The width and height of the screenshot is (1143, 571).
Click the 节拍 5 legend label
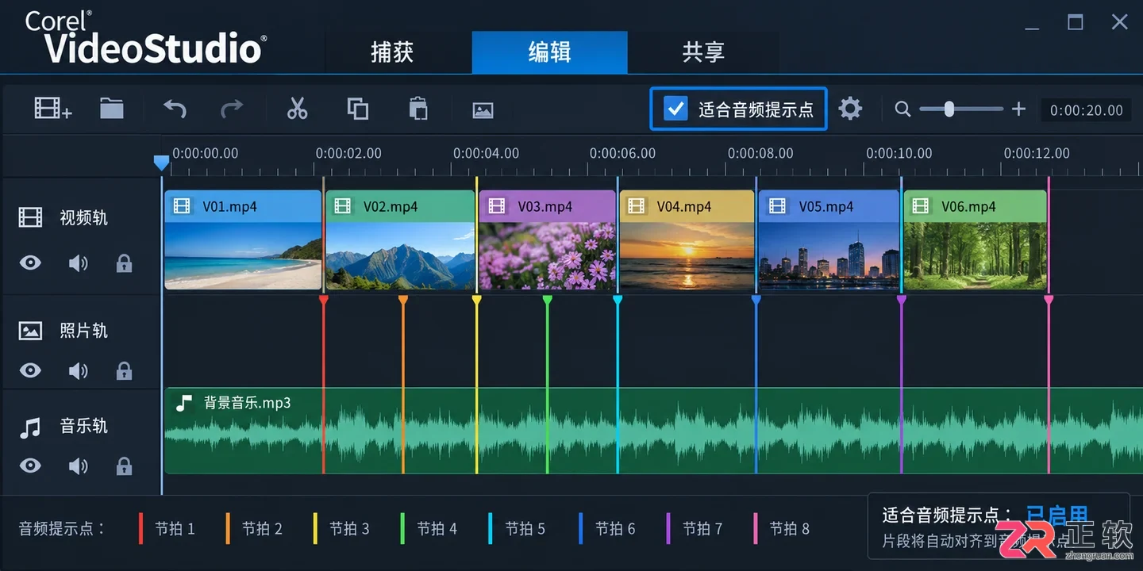tap(525, 528)
